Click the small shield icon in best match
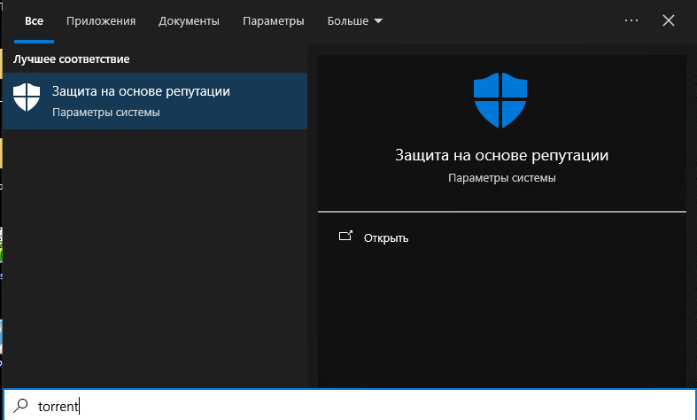697x420 pixels. pos(27,100)
